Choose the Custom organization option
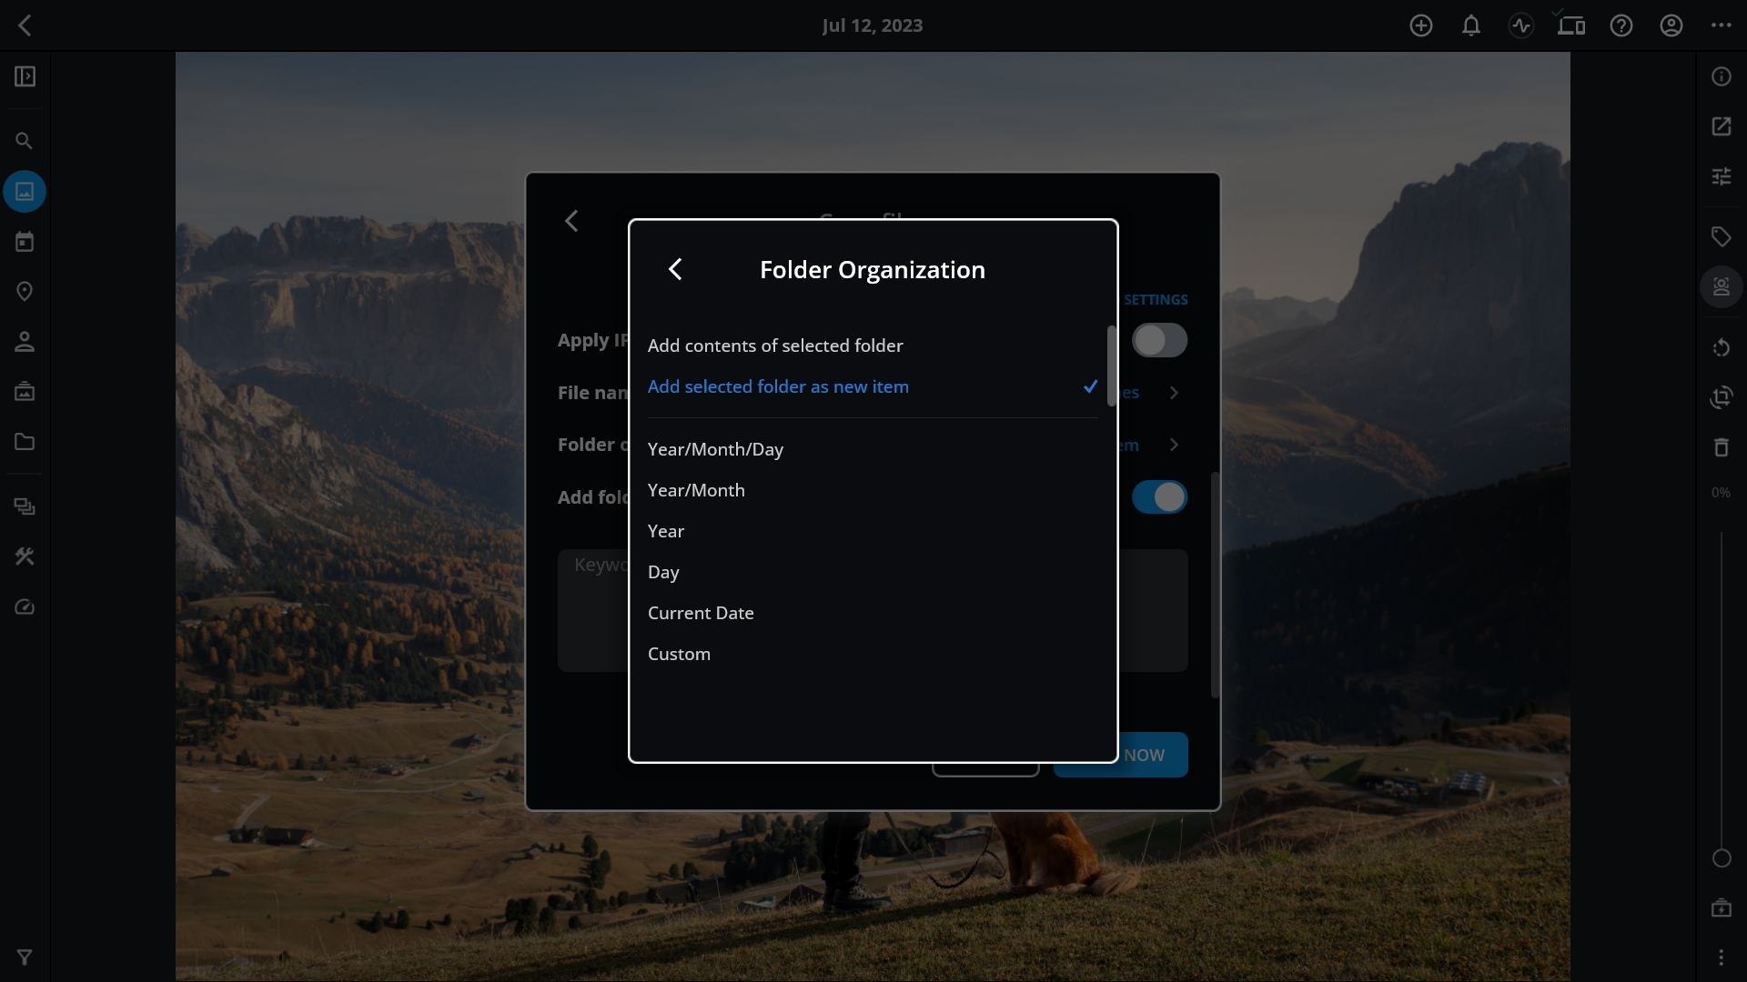1747x982 pixels. (679, 654)
